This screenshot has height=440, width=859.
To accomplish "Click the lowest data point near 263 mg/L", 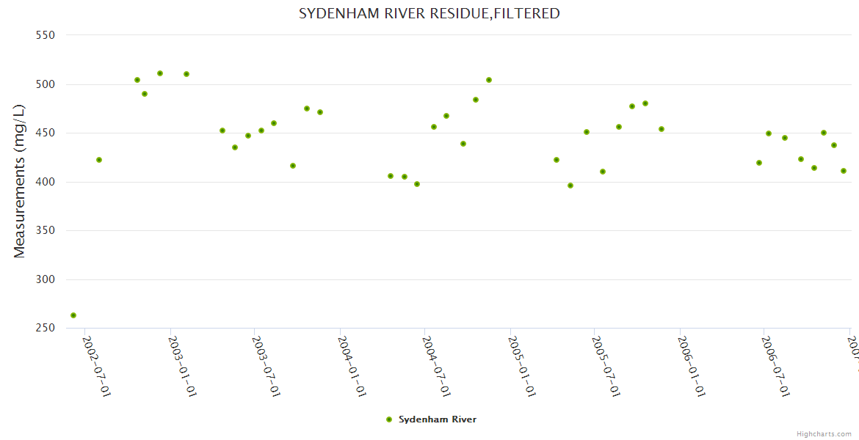I will click(x=73, y=315).
